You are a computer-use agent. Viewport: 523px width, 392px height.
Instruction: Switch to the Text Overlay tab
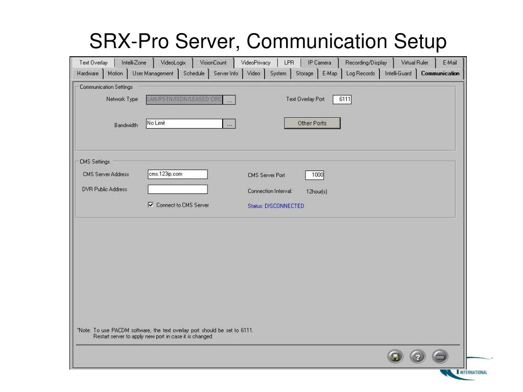pos(93,63)
